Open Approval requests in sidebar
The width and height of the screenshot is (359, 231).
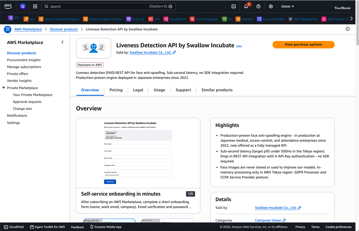27,102
